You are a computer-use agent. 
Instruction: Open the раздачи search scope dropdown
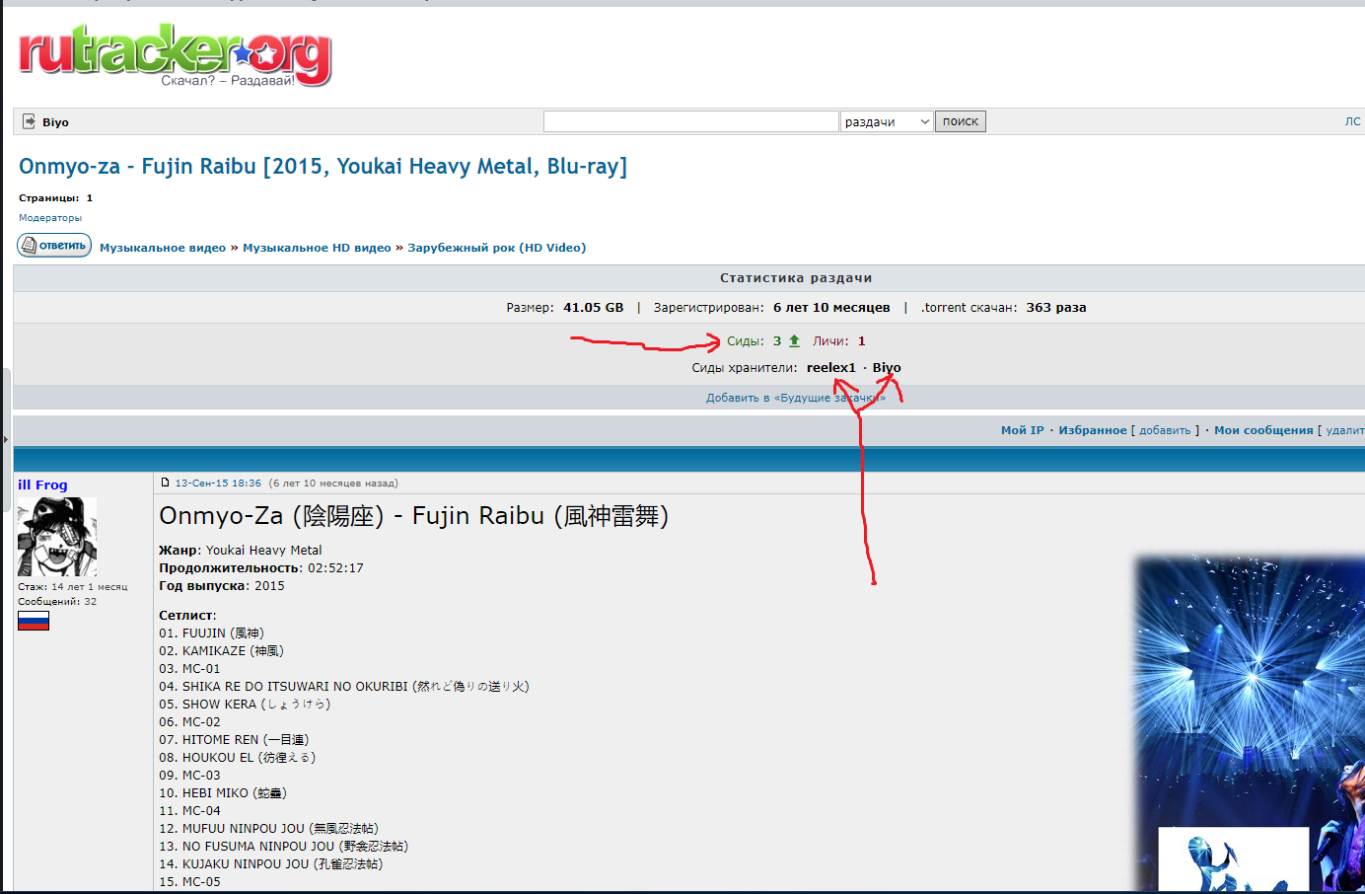click(x=887, y=121)
